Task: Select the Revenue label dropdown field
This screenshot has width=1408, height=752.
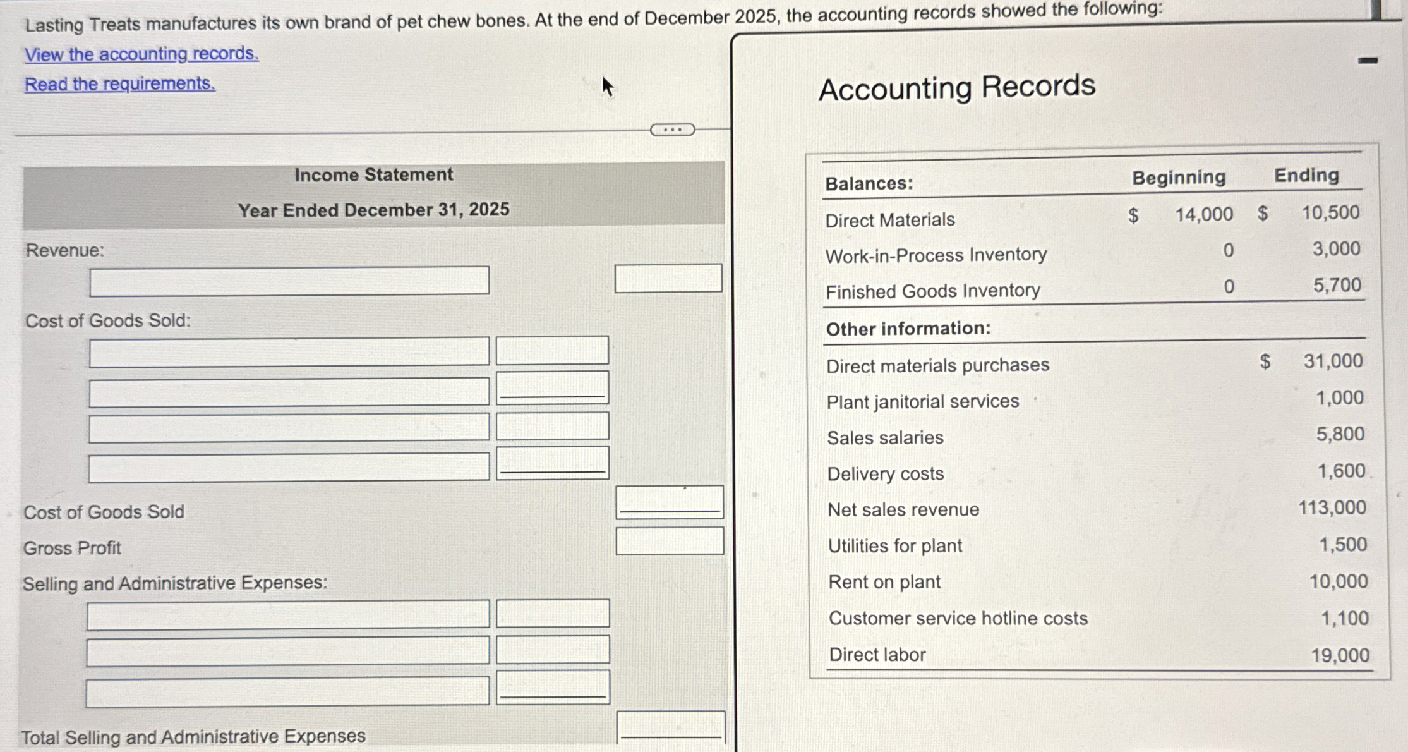Action: [x=289, y=281]
